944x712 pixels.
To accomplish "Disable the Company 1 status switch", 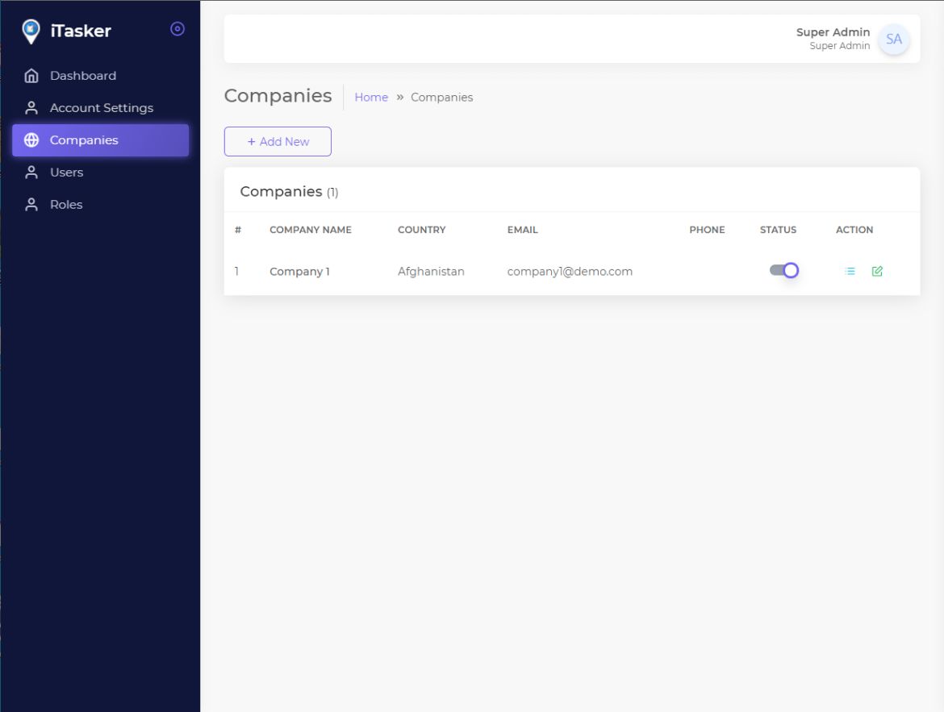I will tap(783, 271).
